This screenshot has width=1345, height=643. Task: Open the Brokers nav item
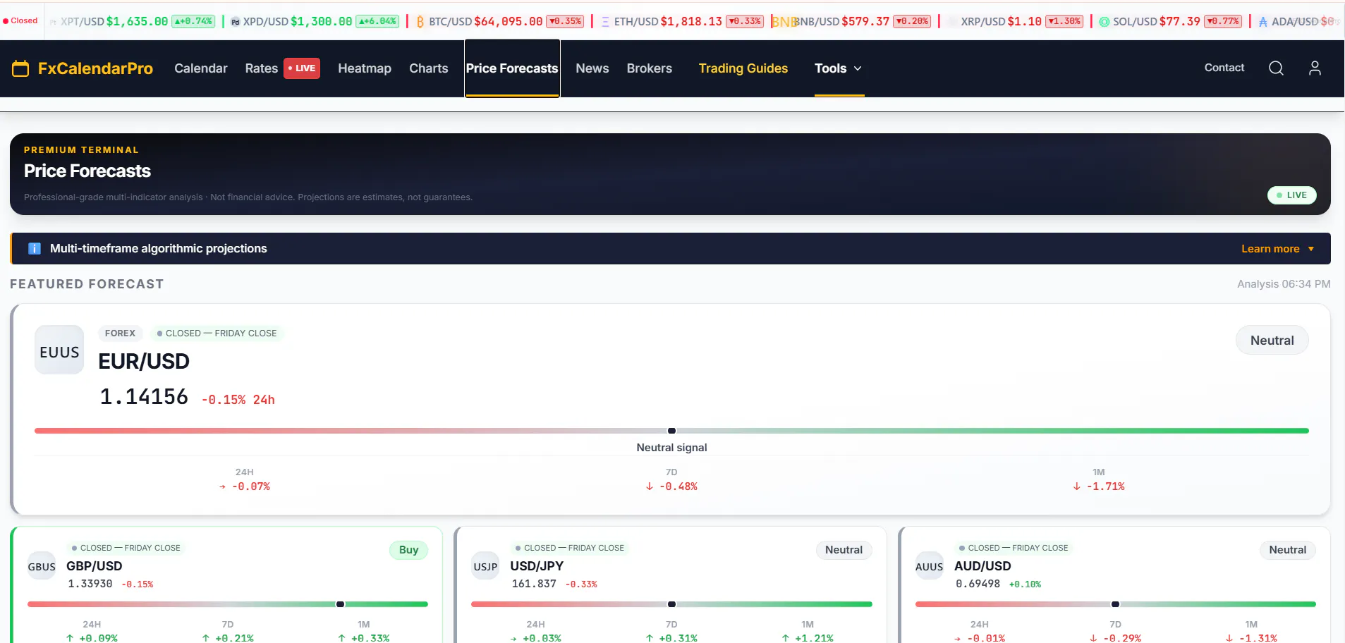pos(650,68)
